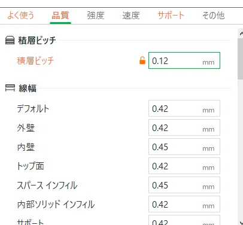Click the 積層ピッチ section layers icon
This screenshot has width=243, height=225.
[10, 40]
